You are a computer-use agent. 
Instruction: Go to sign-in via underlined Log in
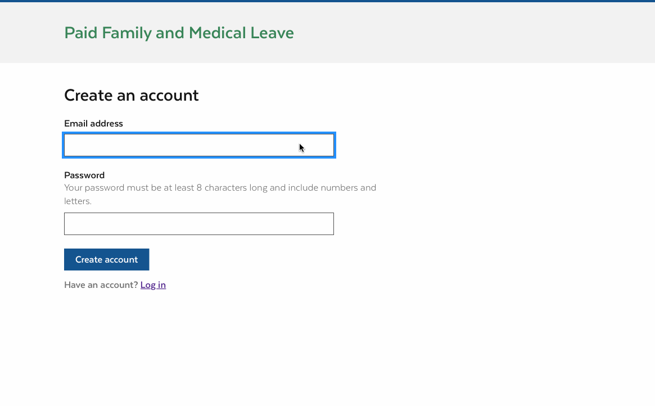153,285
